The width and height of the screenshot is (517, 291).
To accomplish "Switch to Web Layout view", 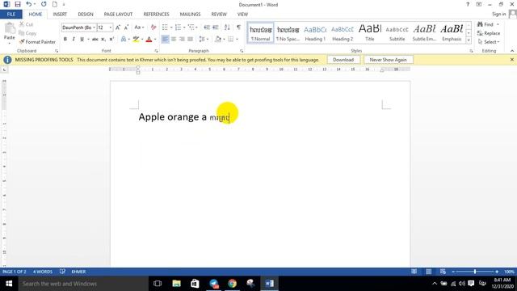I will [x=443, y=272].
